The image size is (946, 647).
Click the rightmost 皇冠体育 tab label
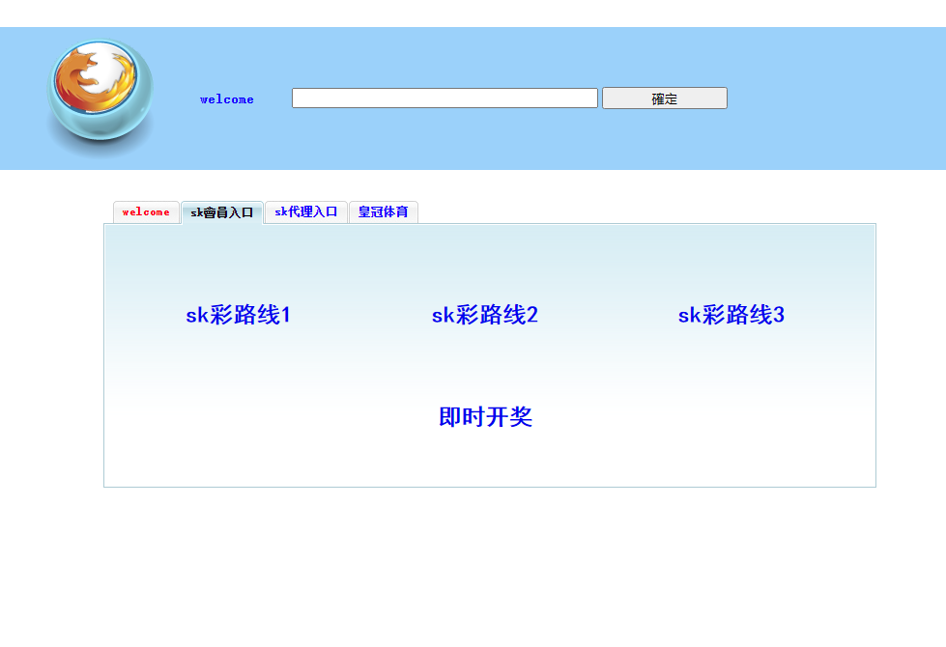pyautogui.click(x=383, y=212)
